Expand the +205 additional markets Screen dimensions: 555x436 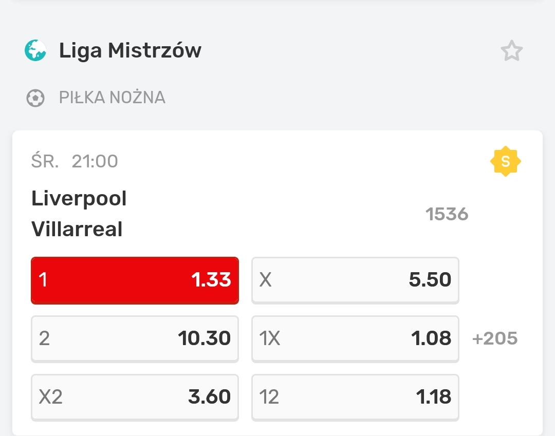point(494,338)
